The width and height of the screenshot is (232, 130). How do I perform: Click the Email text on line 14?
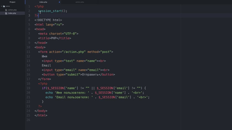click(x=46, y=65)
